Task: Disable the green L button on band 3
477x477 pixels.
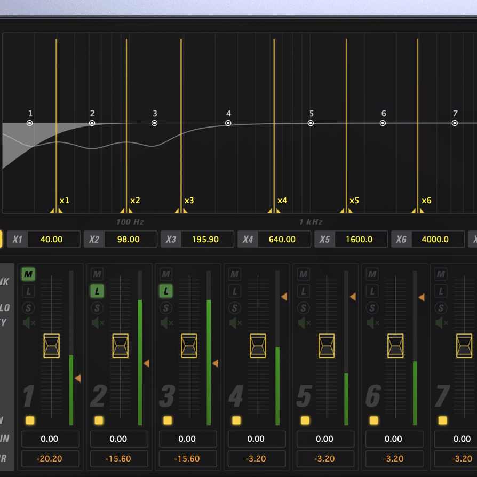Action: click(166, 291)
